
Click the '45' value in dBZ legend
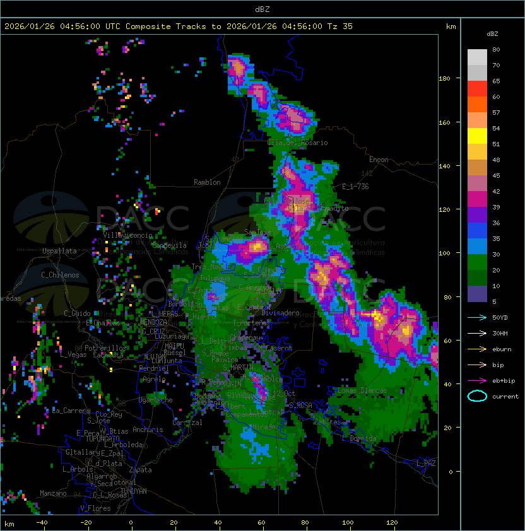(496, 175)
